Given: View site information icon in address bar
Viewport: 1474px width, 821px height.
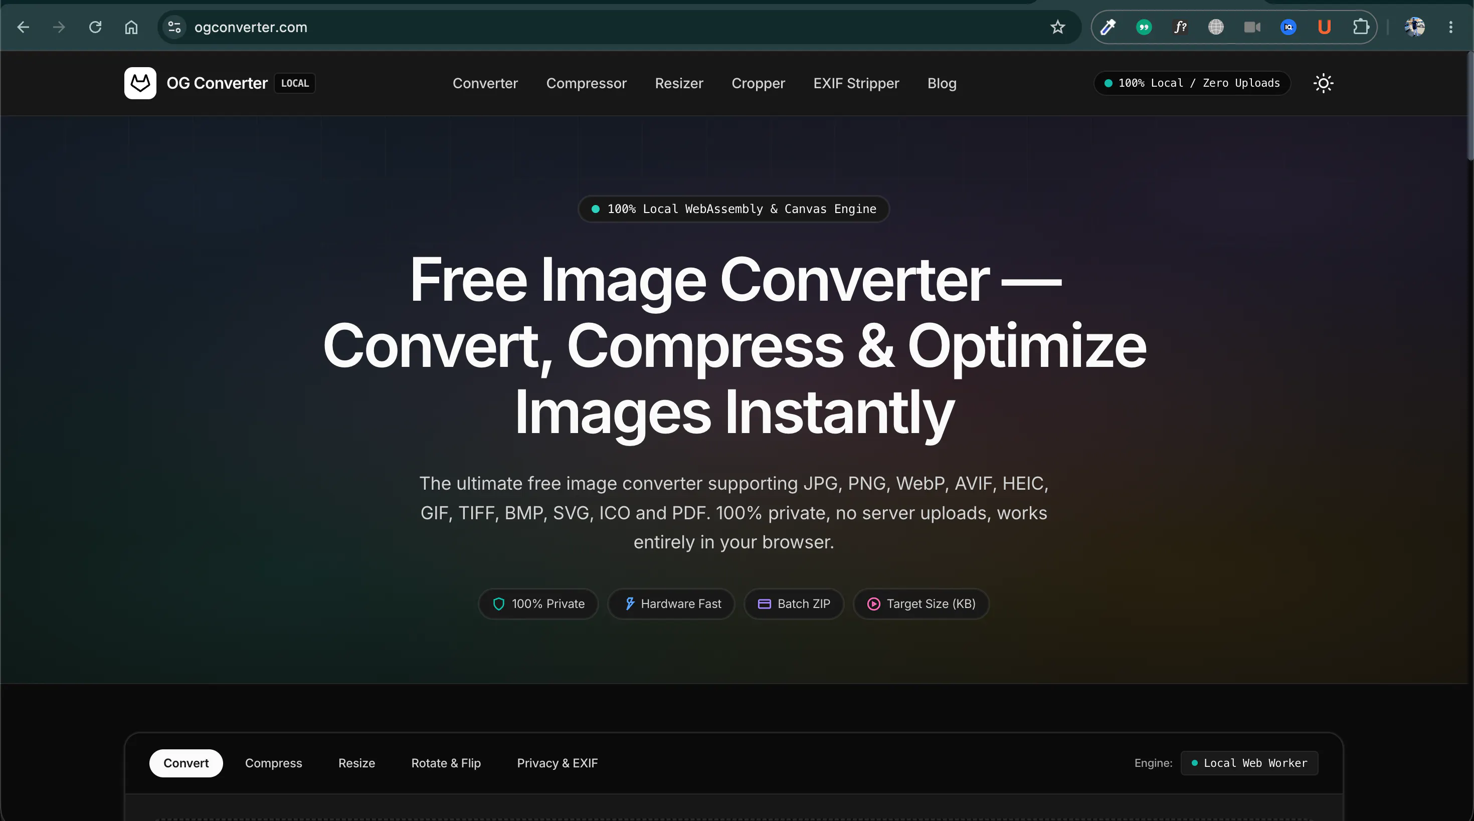Looking at the screenshot, I should point(174,27).
